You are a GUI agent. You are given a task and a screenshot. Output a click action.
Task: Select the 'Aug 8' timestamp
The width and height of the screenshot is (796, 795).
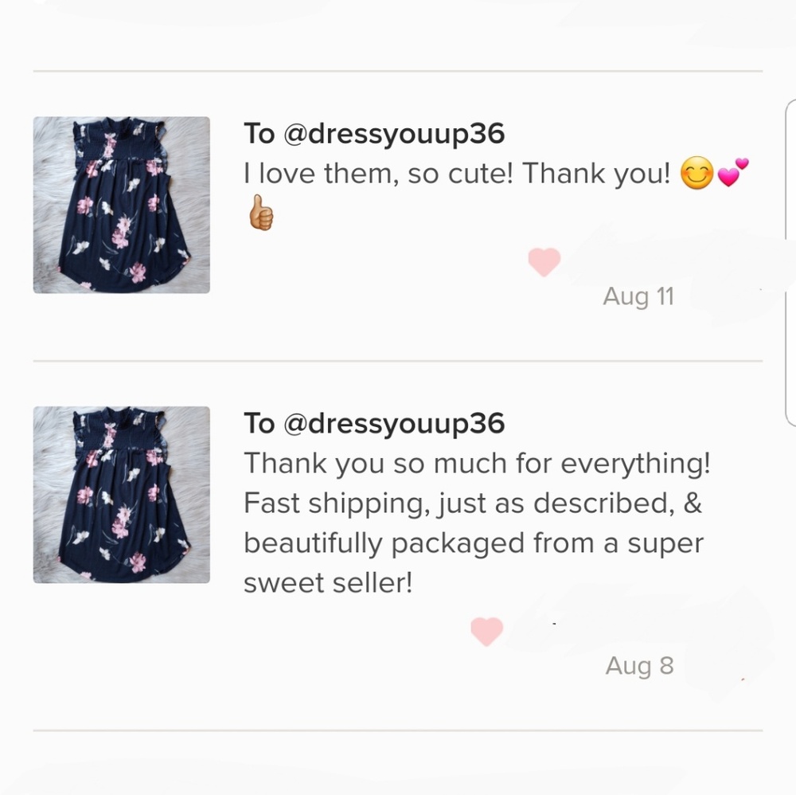(638, 666)
